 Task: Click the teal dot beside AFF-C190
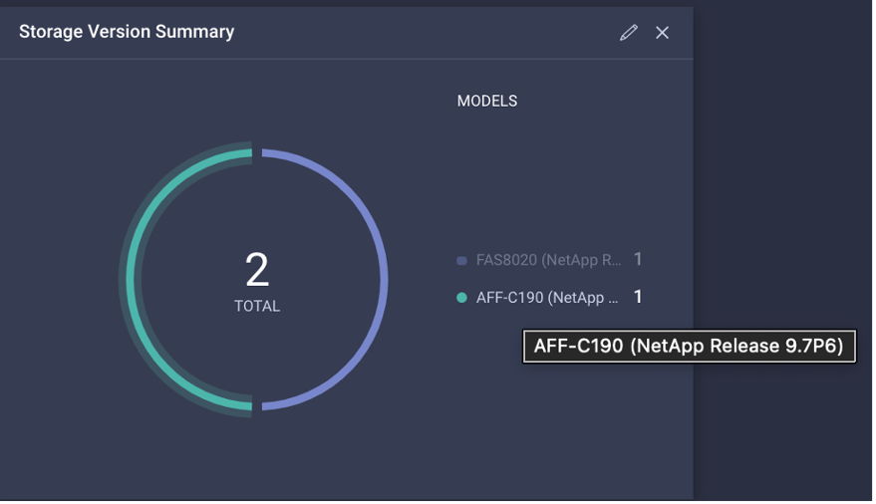(461, 298)
